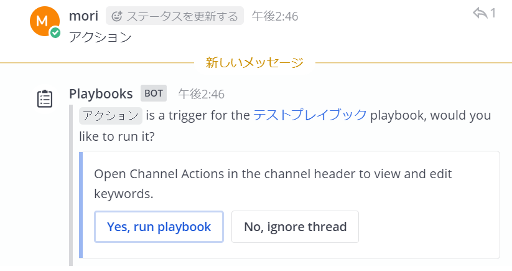512x271 pixels.
Task: Click mori's message text アクション
Action: pyautogui.click(x=100, y=37)
